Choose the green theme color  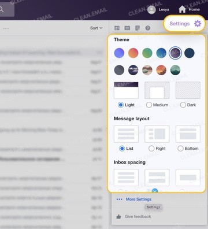coord(147,53)
